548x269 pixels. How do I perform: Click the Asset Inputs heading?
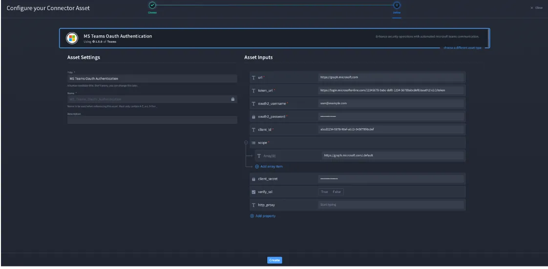258,57
